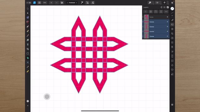200x112 pixels.
Task: Toggle the Layers studio icon
Action: [x=172, y=25]
